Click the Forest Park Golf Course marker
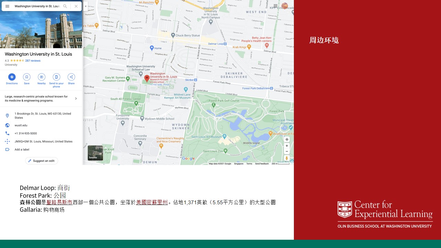This screenshot has height=248, width=441. (214, 105)
